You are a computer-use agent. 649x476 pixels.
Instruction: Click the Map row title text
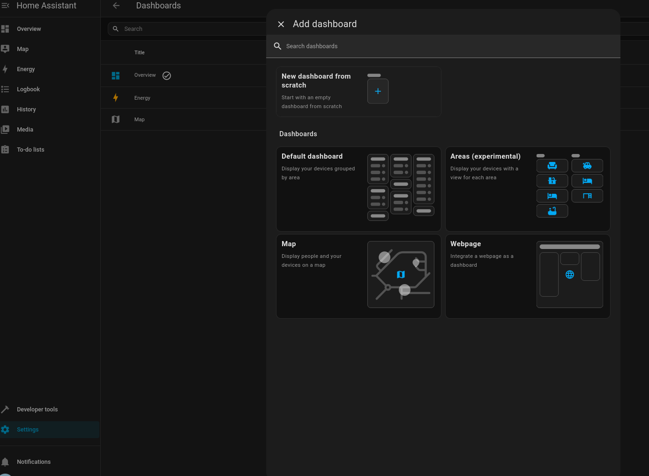tap(139, 120)
